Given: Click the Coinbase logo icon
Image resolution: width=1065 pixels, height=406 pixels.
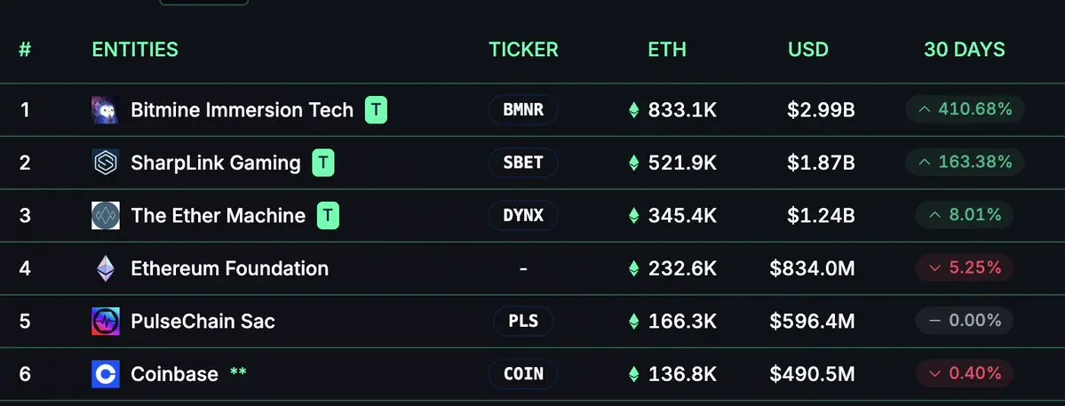Looking at the screenshot, I should coord(106,374).
